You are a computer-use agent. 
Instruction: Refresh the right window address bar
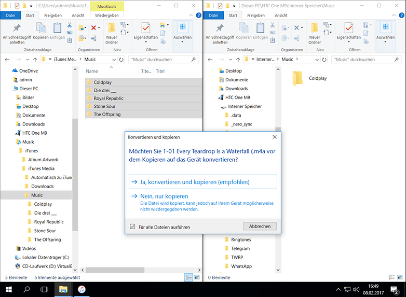point(324,60)
